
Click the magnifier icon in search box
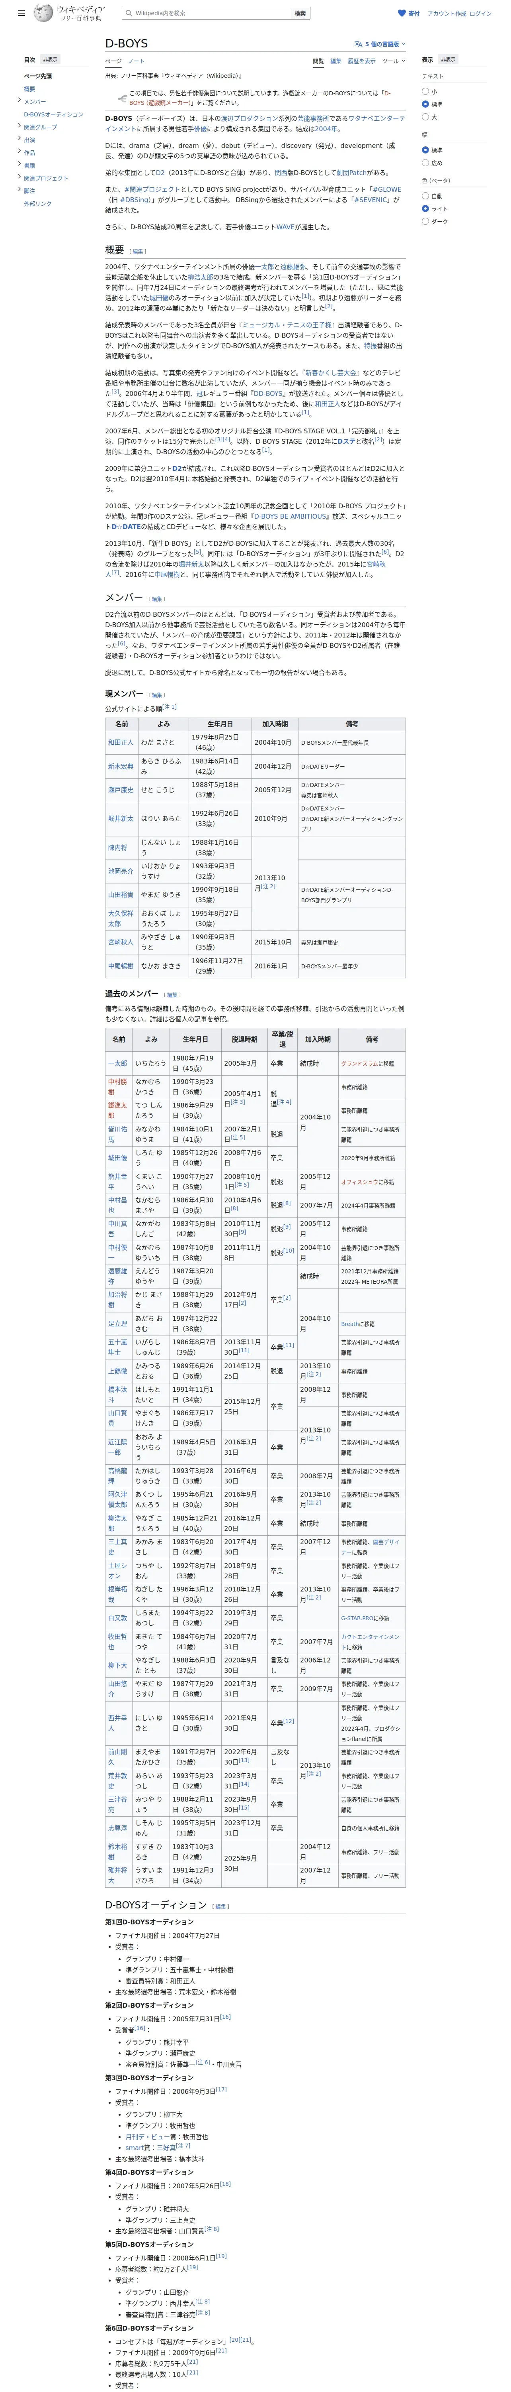(129, 14)
